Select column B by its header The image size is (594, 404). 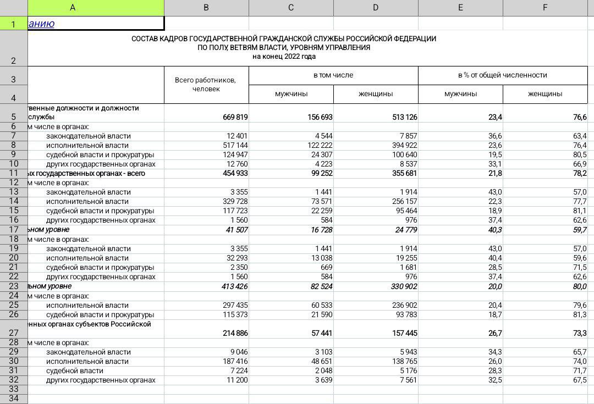tap(206, 8)
